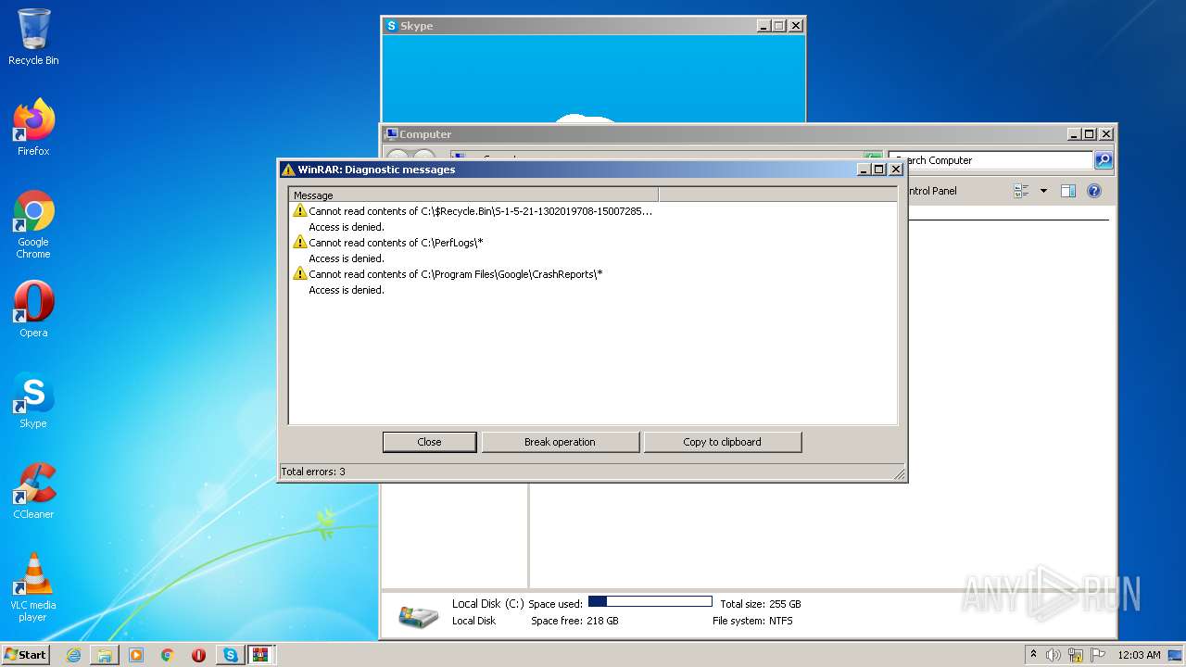Click the warning icon beside Recycle.Bin message
This screenshot has width=1186, height=667.
(x=299, y=211)
